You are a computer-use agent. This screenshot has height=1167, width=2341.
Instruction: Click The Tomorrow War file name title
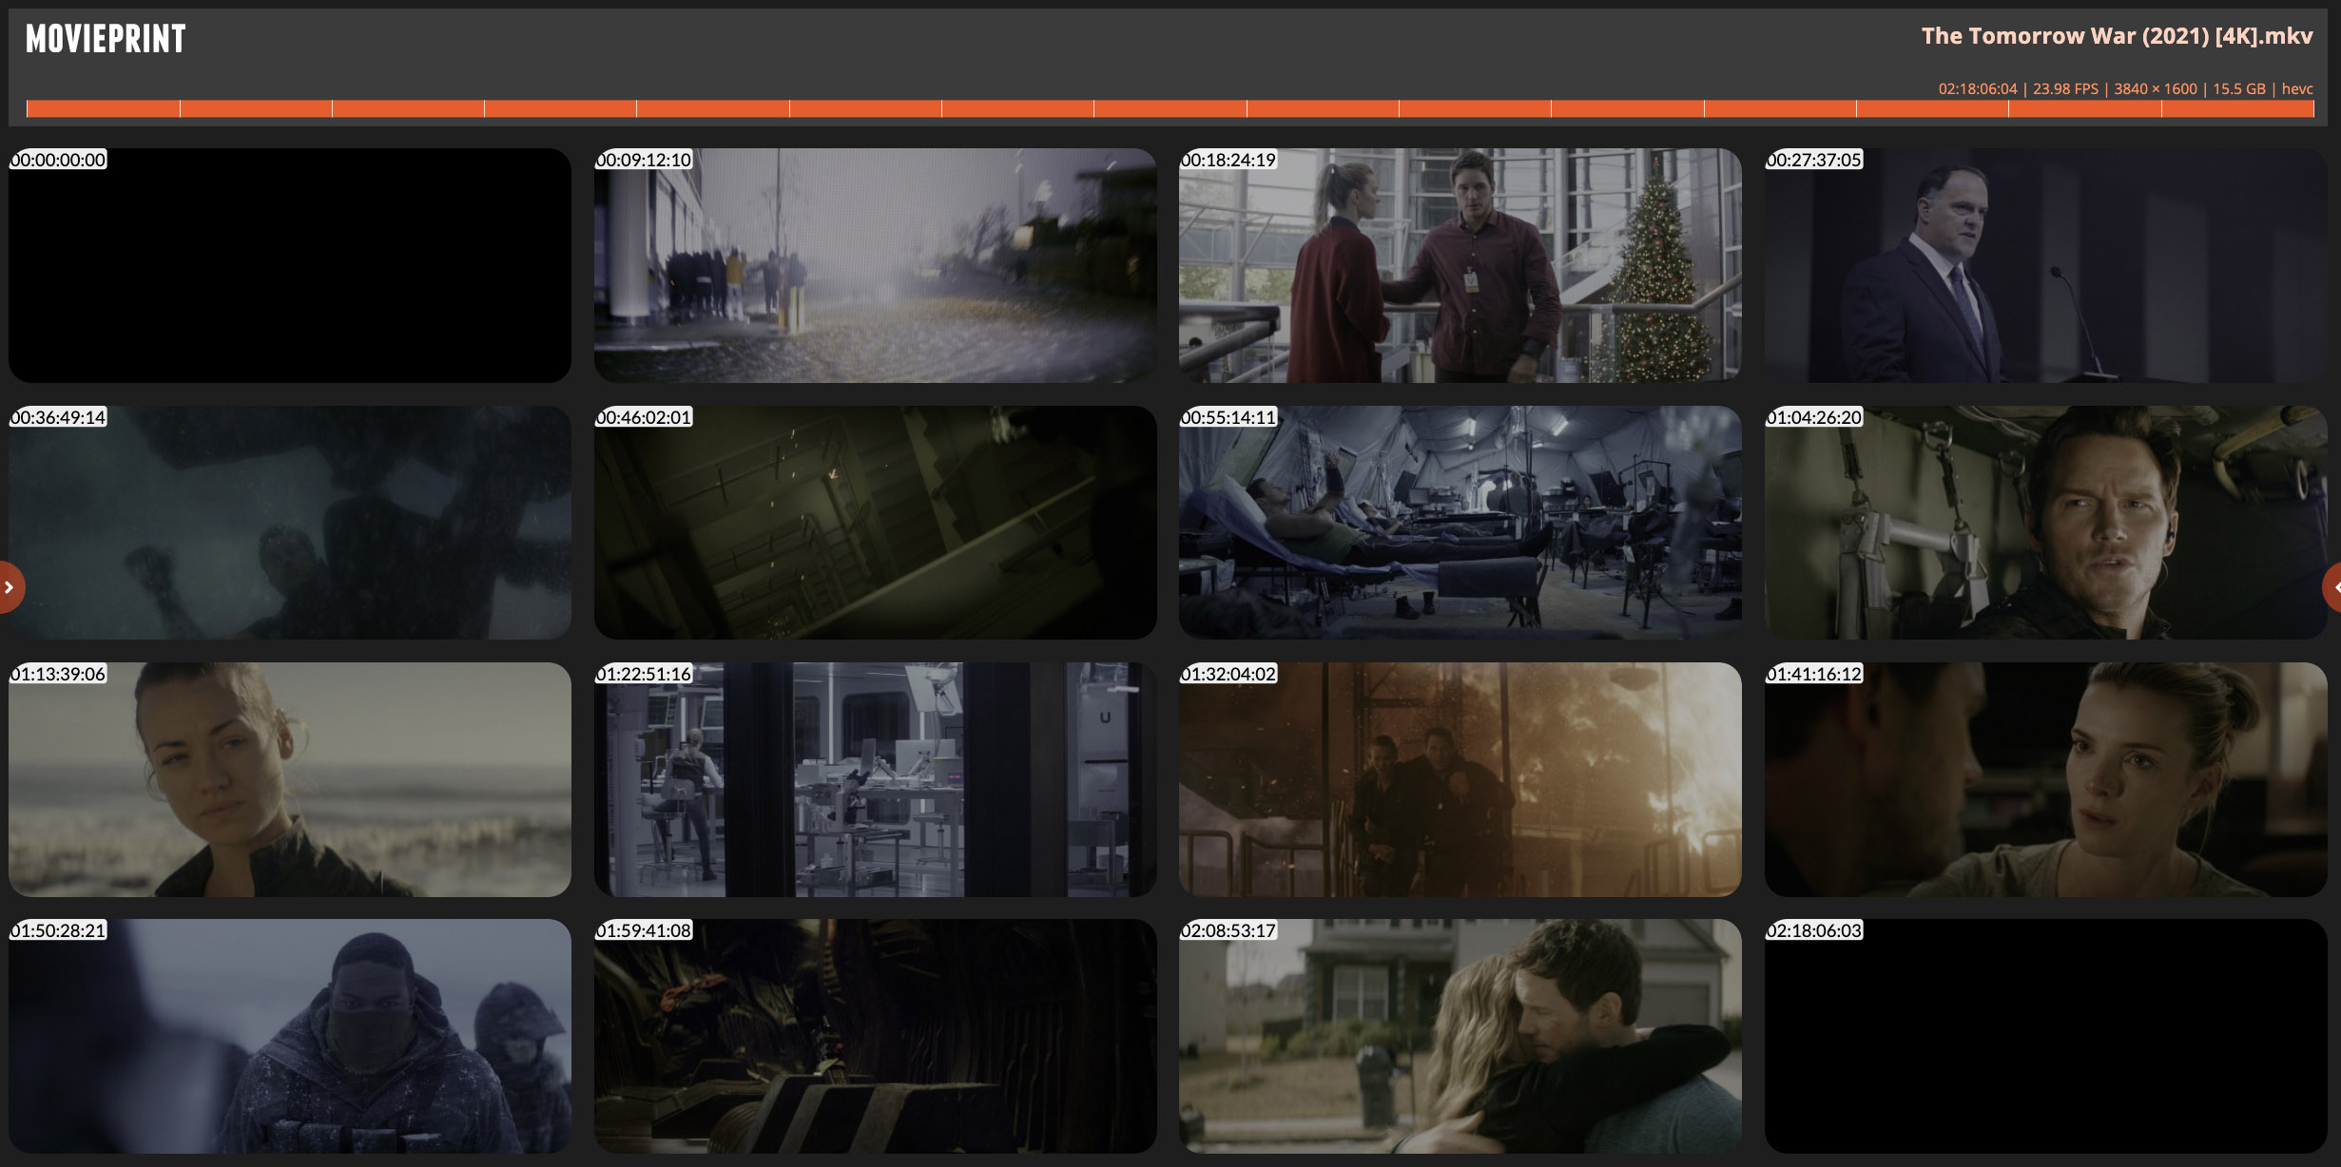click(2117, 36)
